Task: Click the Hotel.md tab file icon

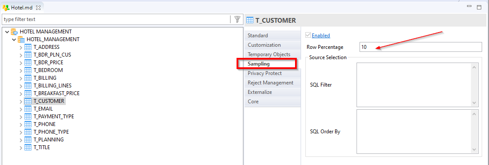Action: point(6,7)
